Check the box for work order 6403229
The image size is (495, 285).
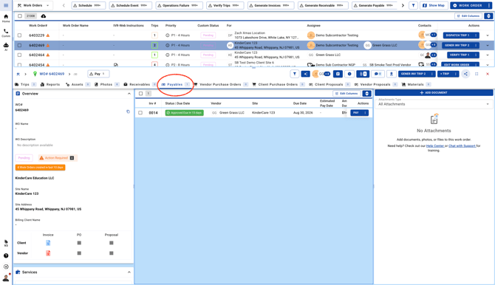pyautogui.click(x=19, y=35)
